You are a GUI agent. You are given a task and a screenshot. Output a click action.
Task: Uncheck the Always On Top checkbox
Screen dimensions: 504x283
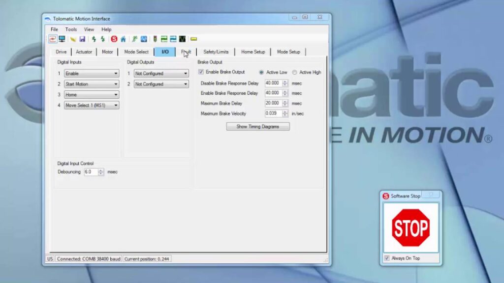(387, 258)
